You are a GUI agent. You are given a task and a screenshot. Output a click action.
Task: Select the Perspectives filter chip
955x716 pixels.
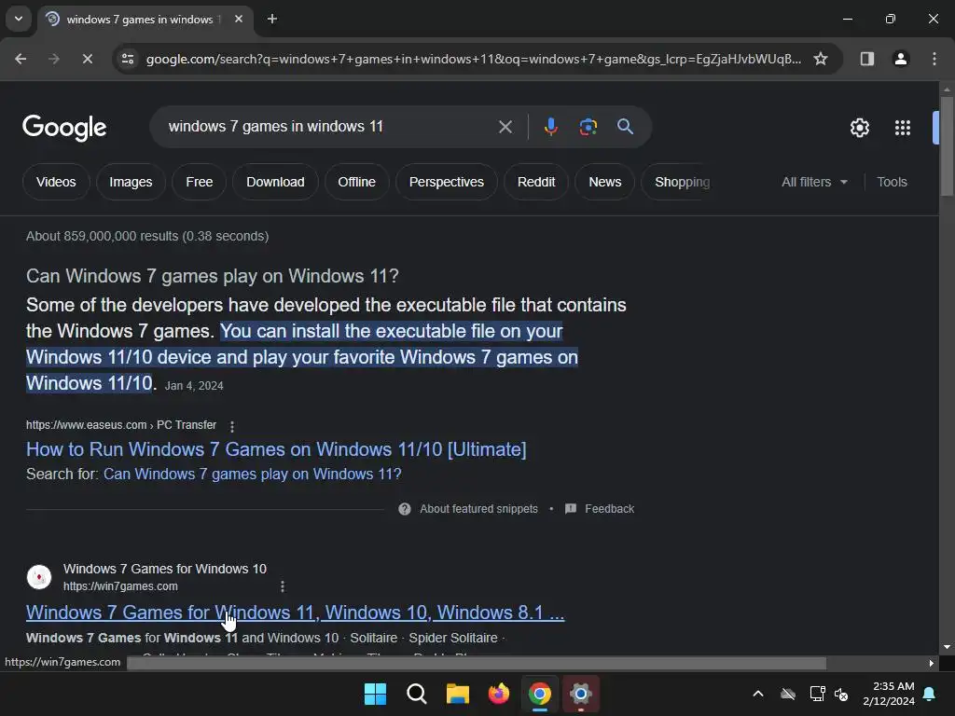(447, 182)
